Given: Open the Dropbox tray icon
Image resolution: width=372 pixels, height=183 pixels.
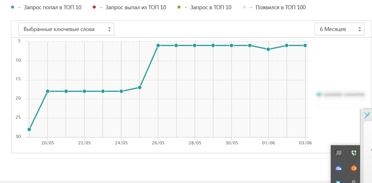Looking at the screenshot, I should tap(354, 153).
